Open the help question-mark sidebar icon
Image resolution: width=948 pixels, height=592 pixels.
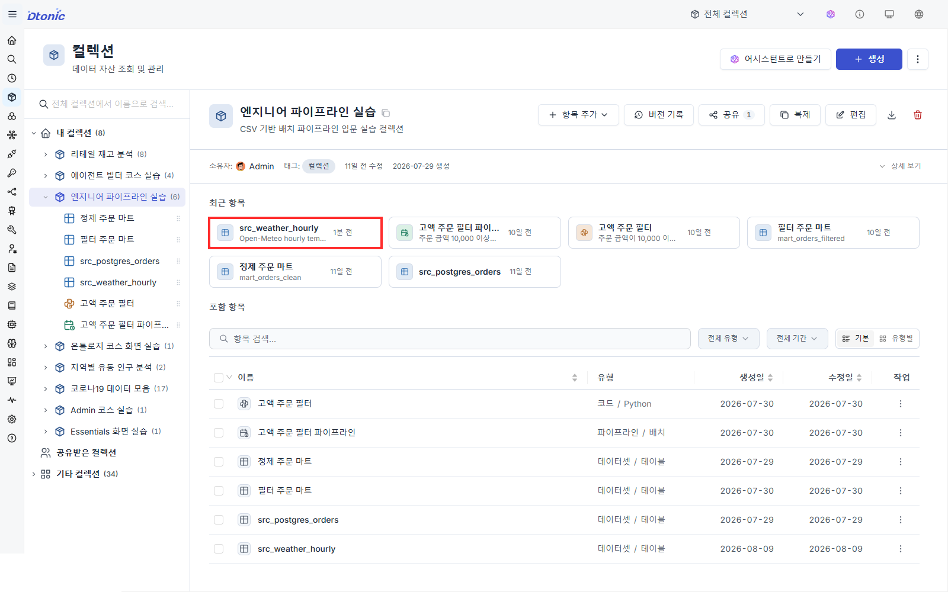(x=12, y=438)
